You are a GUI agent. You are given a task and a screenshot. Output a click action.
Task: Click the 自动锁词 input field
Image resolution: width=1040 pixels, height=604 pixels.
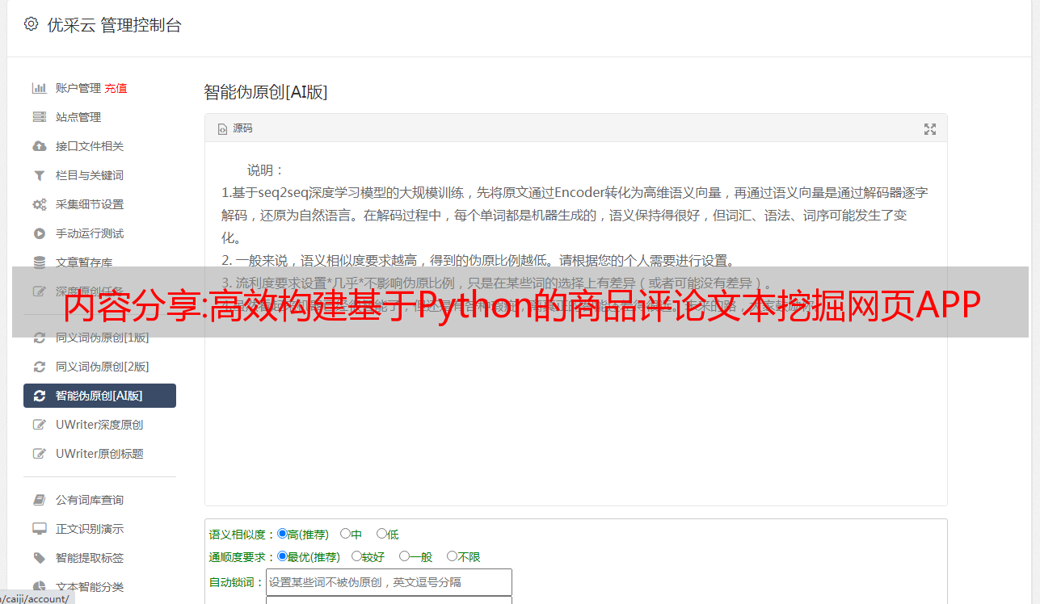pos(389,582)
